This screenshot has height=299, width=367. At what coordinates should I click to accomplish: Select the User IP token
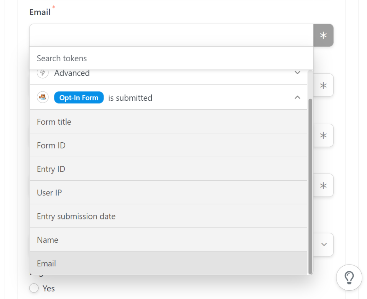click(x=168, y=193)
